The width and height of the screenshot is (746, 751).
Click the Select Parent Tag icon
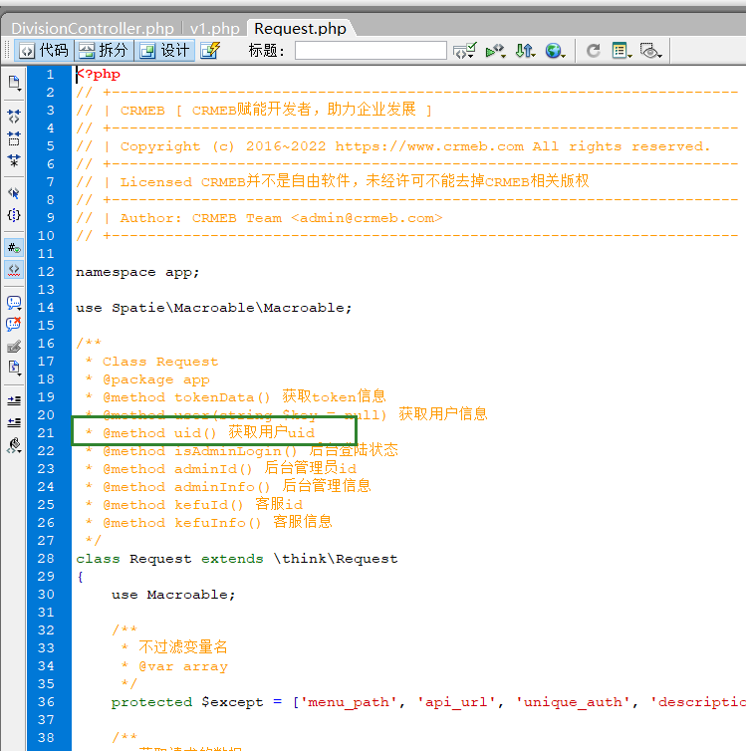pyautogui.click(x=14, y=193)
